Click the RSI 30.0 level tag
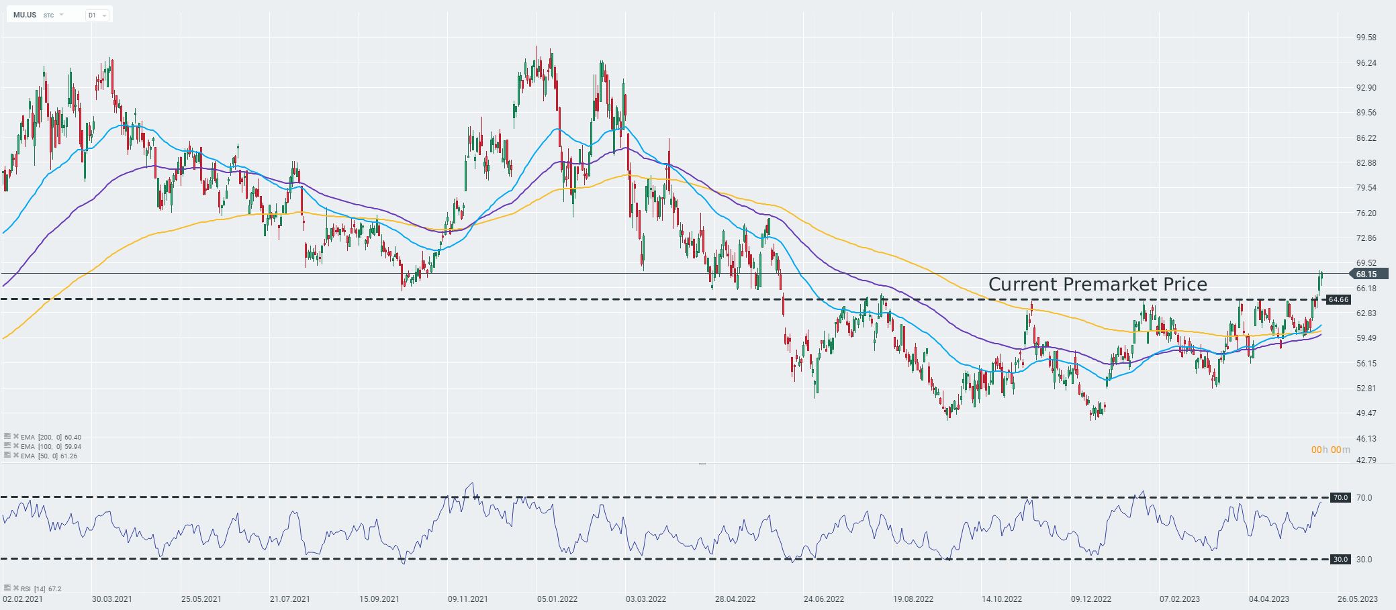1396x610 pixels. [1340, 560]
